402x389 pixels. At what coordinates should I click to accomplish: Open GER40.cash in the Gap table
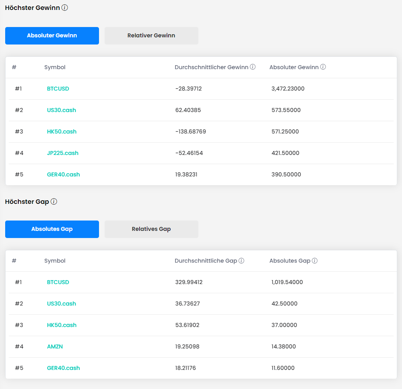tap(63, 368)
